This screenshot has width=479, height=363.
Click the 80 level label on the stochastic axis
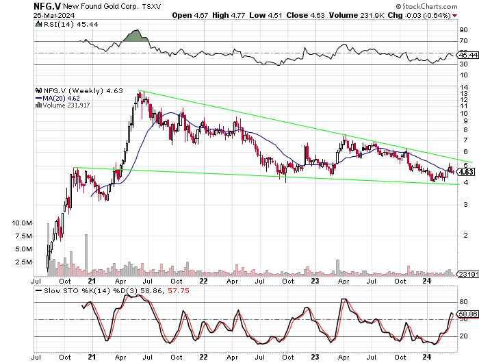tap(463, 302)
